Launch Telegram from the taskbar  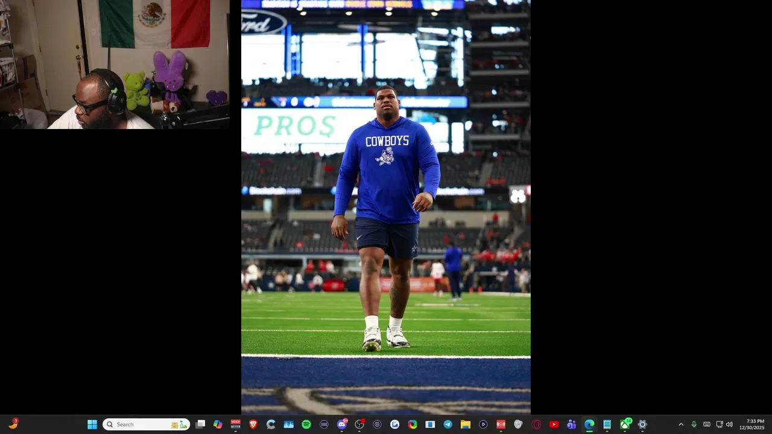coord(448,424)
